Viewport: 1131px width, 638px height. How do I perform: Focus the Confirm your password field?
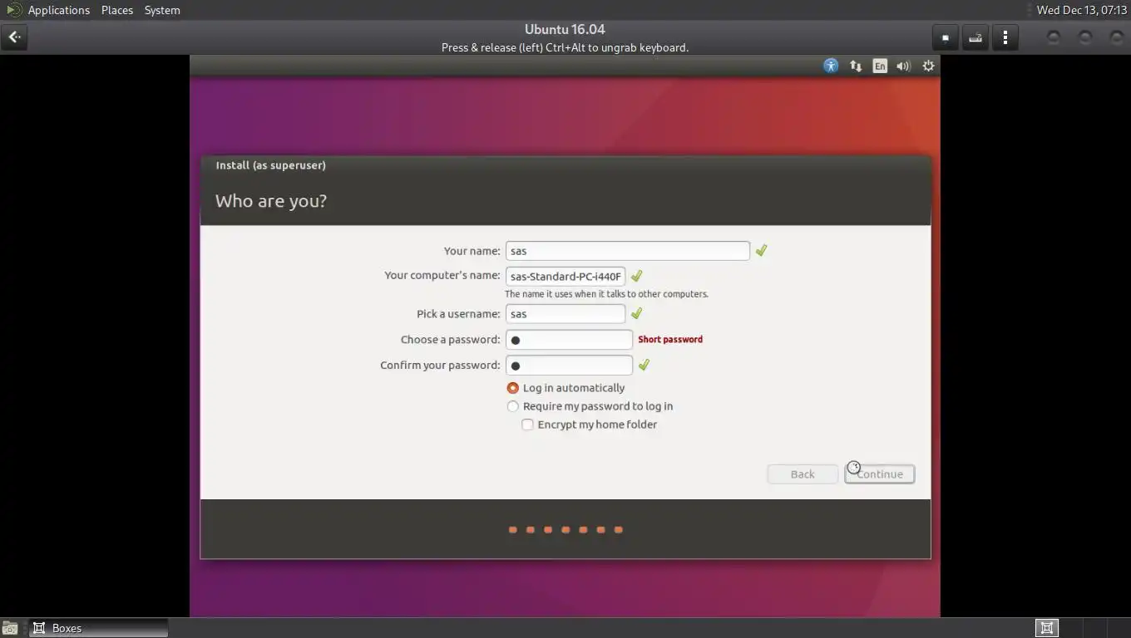click(569, 366)
